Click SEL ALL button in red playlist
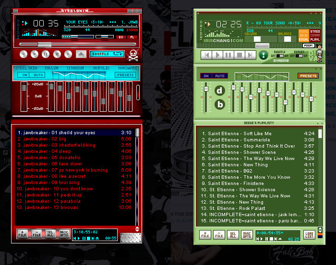The height and width of the screenshot is (265, 336). (x=50, y=233)
